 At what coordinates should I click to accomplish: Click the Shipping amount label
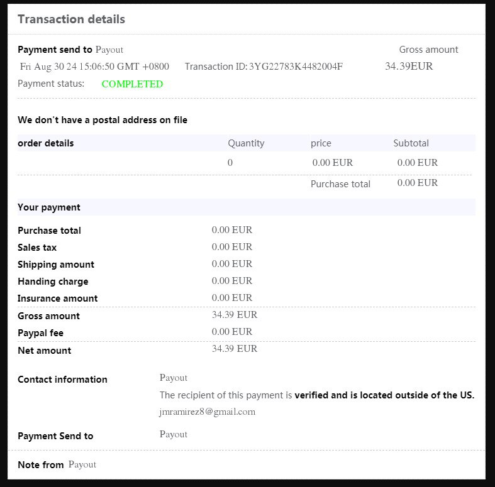click(x=56, y=265)
